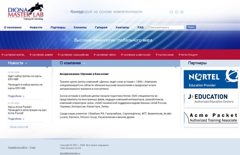This screenshot has width=240, height=155.
Task: Go to Регистрация page
Action: [188, 55]
